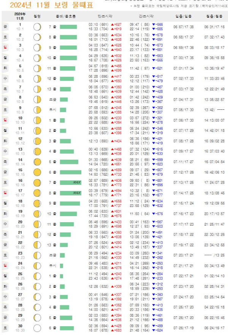
Task: Click the low tide difference '▼-521'
Action: tap(157, 68)
